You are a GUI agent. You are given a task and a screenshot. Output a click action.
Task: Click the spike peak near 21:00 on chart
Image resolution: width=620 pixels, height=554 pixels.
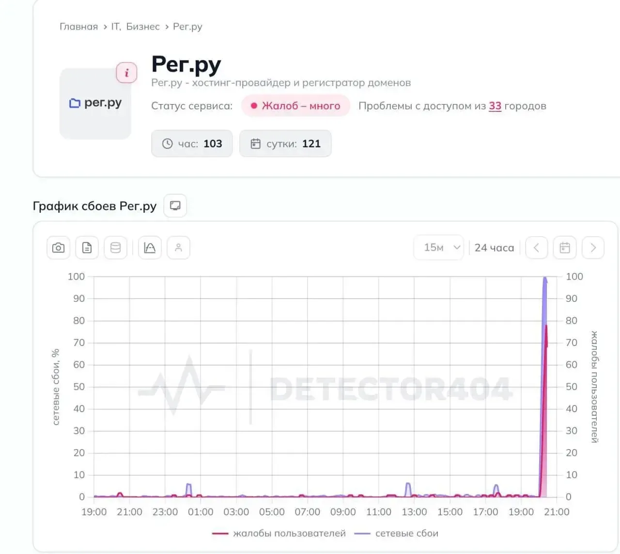pos(545,279)
